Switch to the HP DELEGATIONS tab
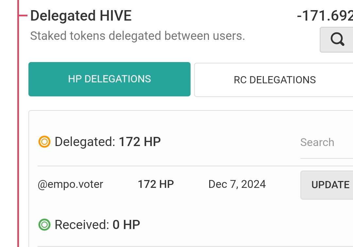 coord(109,79)
